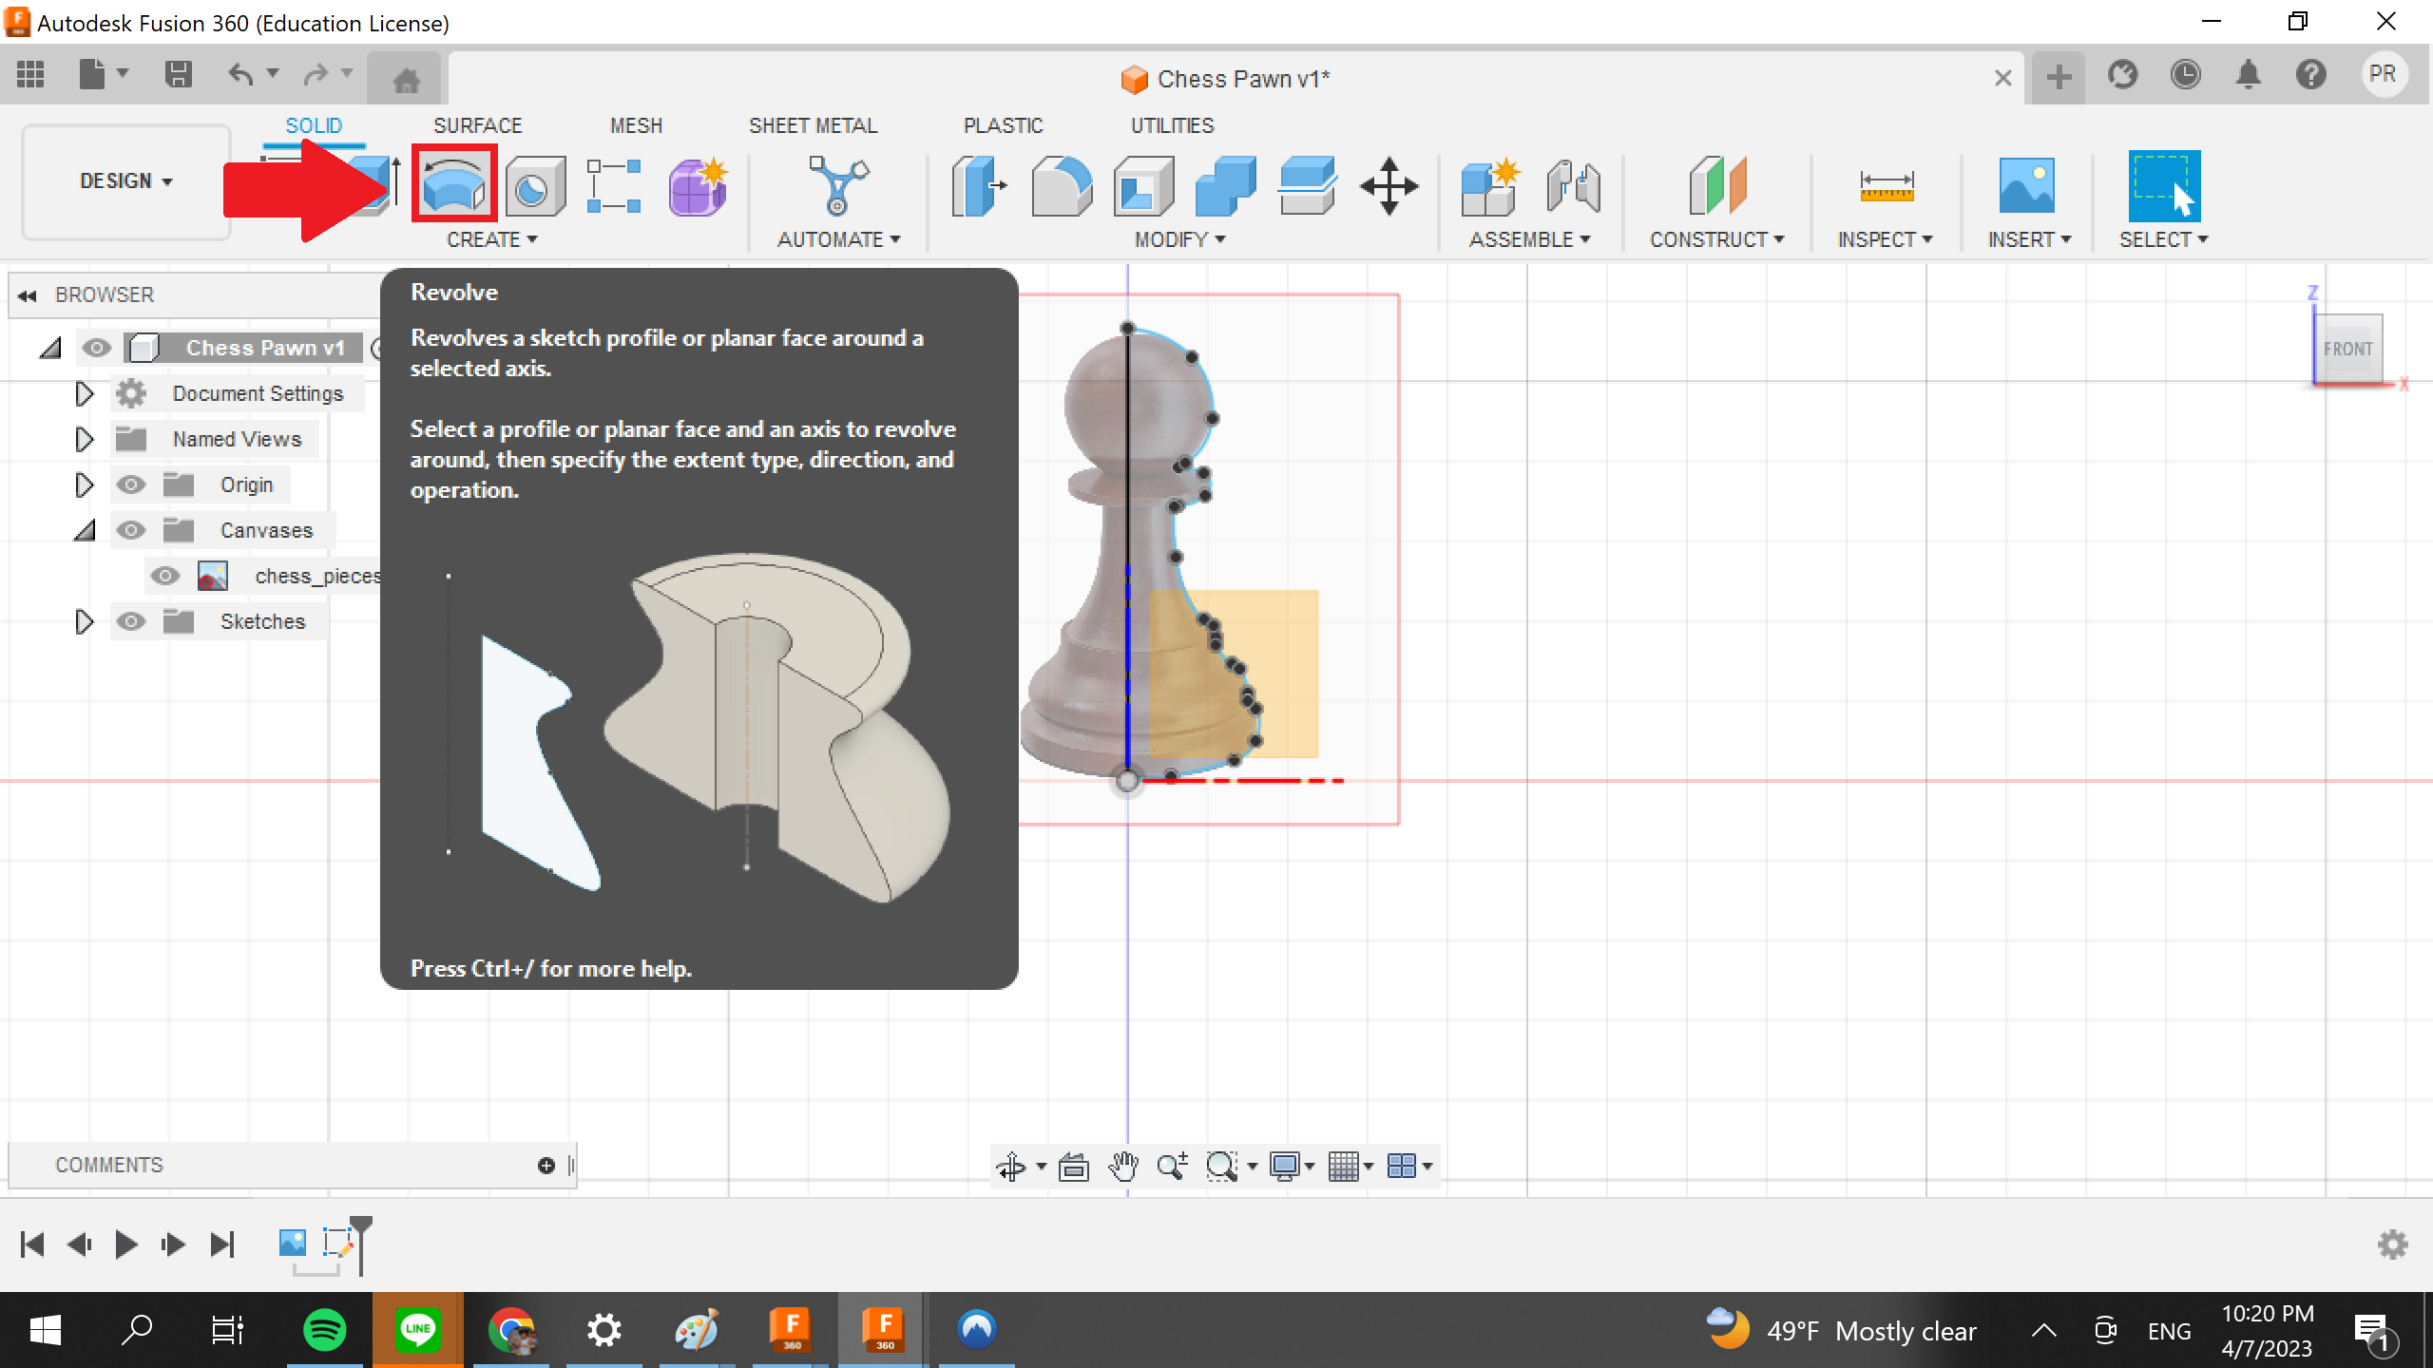Toggle visibility of chess_pieces canvas
This screenshot has width=2433, height=1368.
167,575
